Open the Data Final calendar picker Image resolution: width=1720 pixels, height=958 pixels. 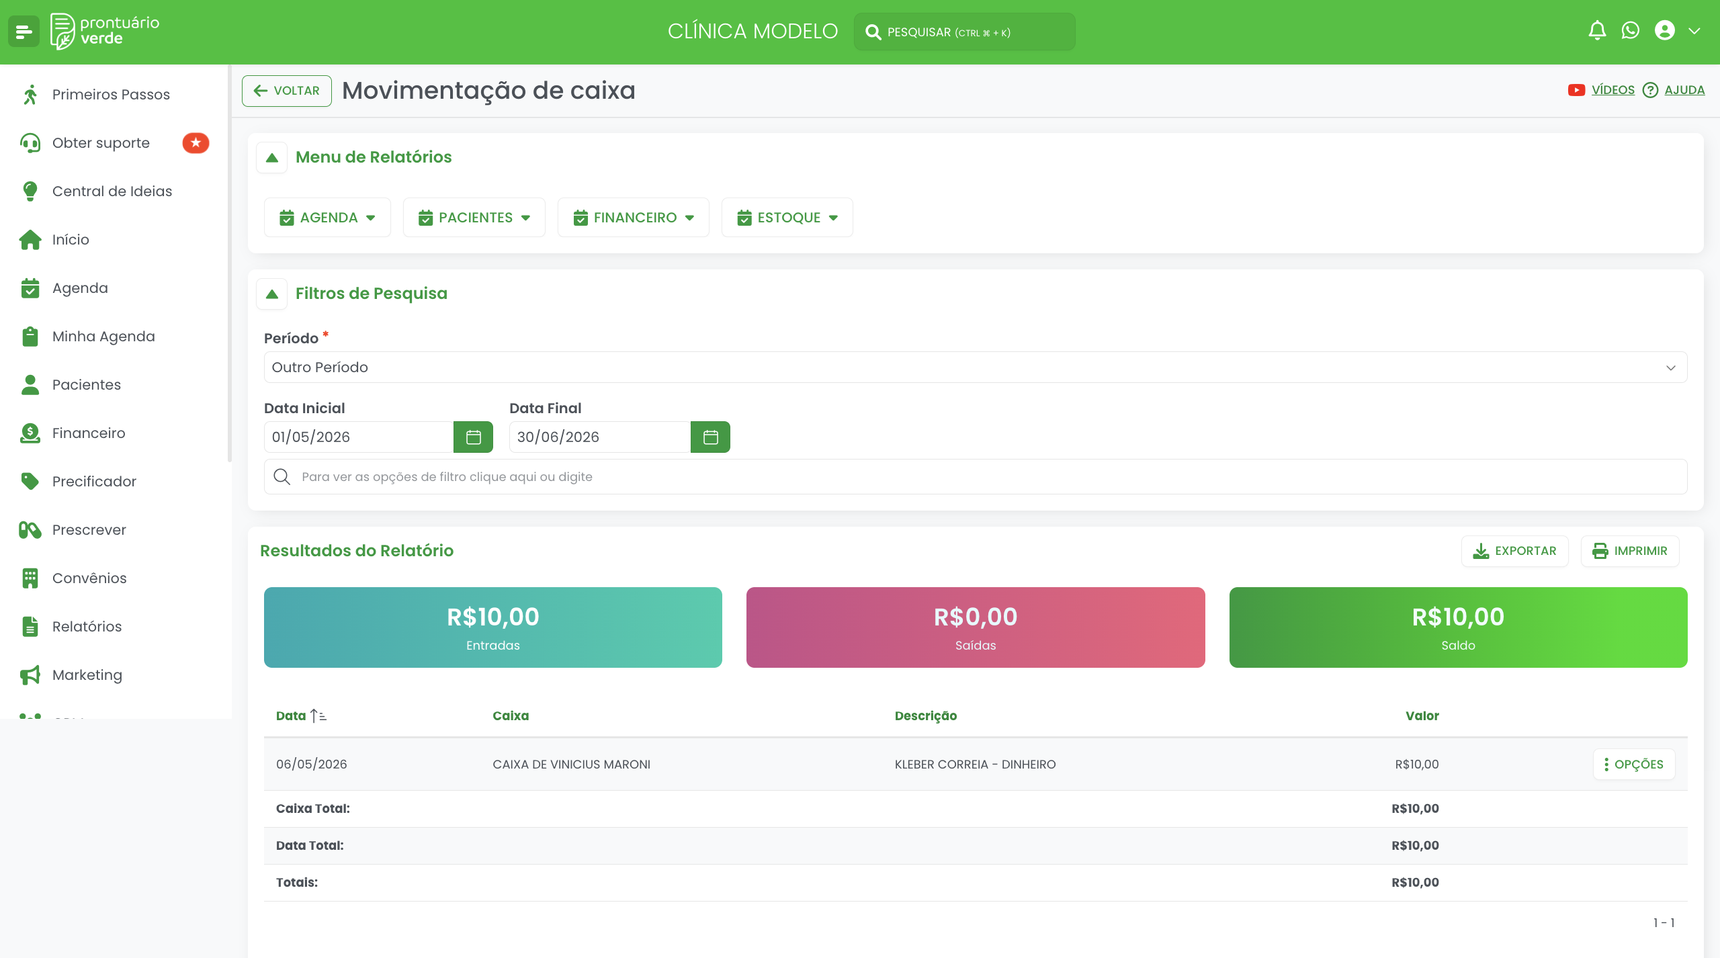pyautogui.click(x=711, y=437)
